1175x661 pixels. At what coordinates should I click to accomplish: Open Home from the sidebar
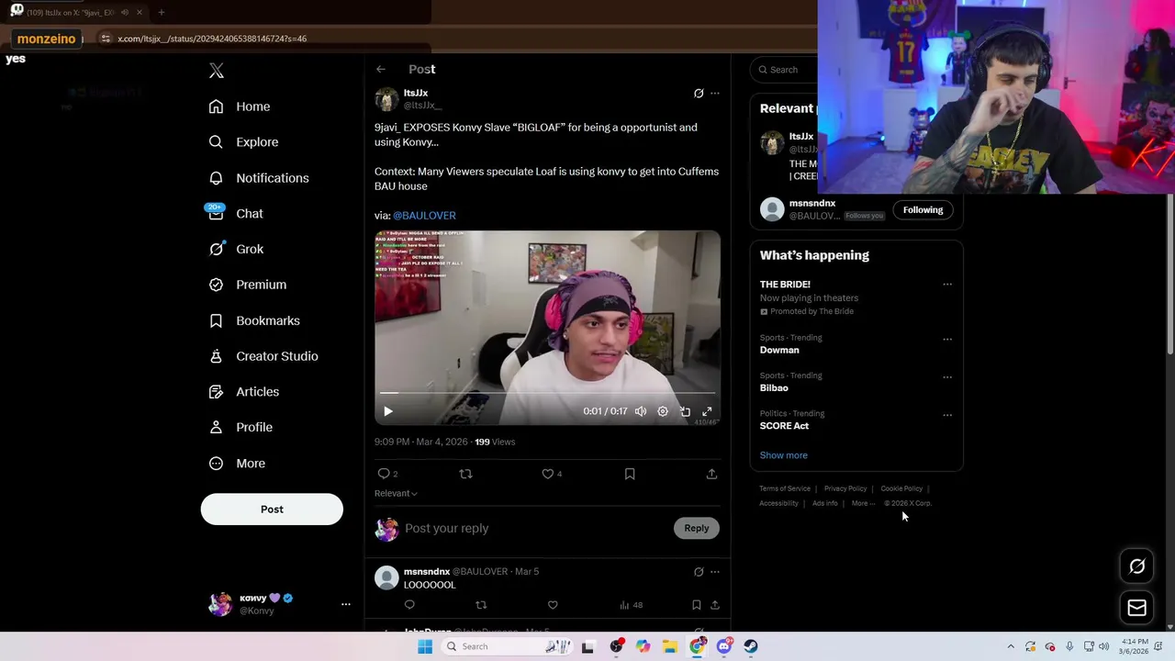click(240, 106)
